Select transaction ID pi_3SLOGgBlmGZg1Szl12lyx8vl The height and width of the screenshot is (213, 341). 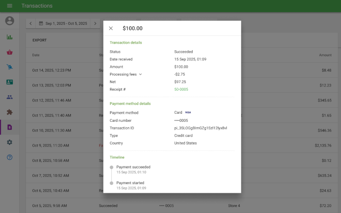tap(200, 128)
